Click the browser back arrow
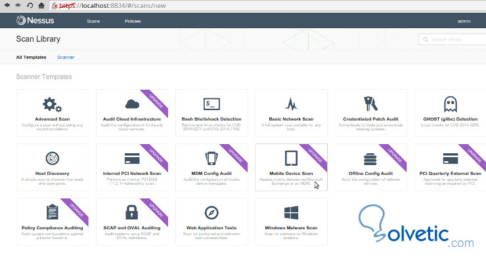Image resolution: width=486 pixels, height=262 pixels. click(x=7, y=5)
